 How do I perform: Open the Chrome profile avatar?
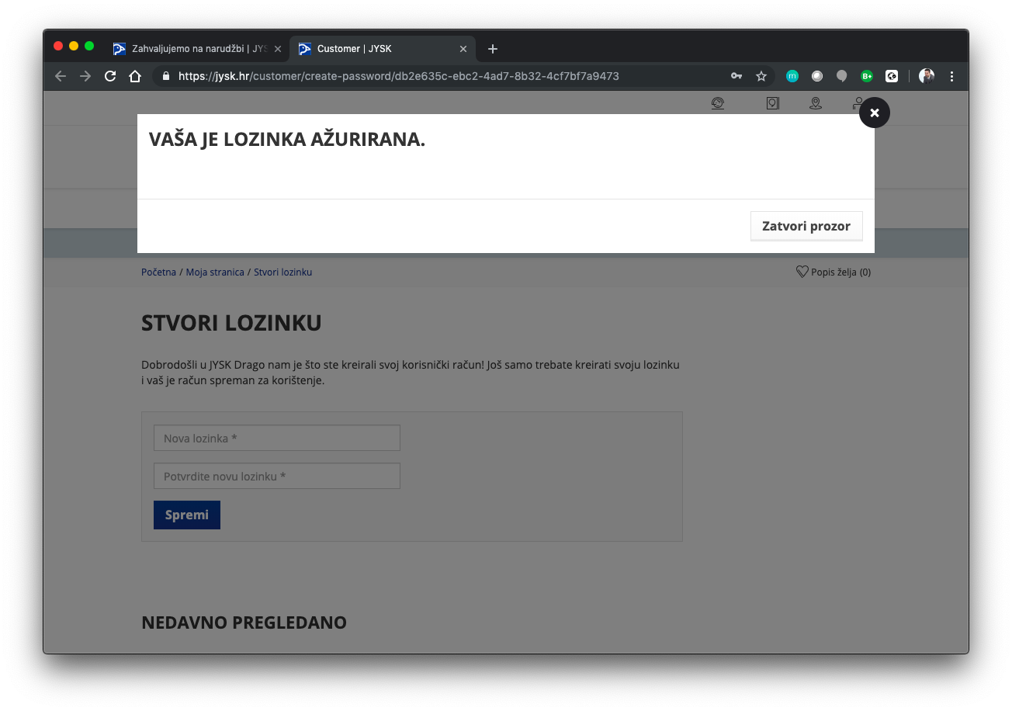point(927,76)
